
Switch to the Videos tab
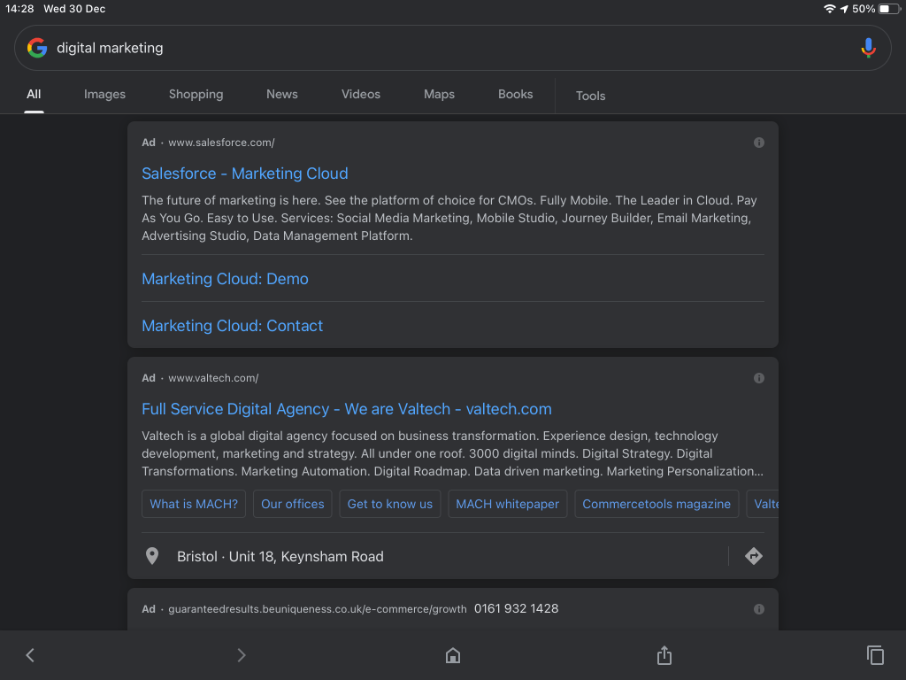pyautogui.click(x=361, y=94)
